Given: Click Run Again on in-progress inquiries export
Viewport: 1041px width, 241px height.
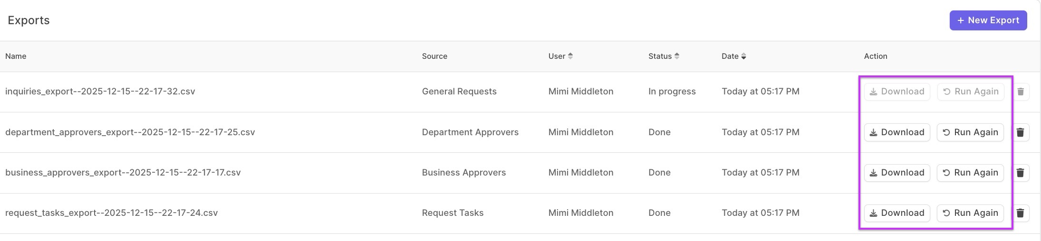Looking at the screenshot, I should click(x=970, y=92).
